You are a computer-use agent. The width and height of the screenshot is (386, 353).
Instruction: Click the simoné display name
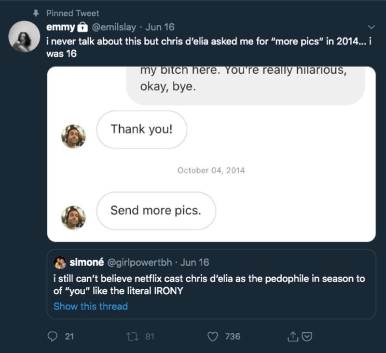[86, 262]
